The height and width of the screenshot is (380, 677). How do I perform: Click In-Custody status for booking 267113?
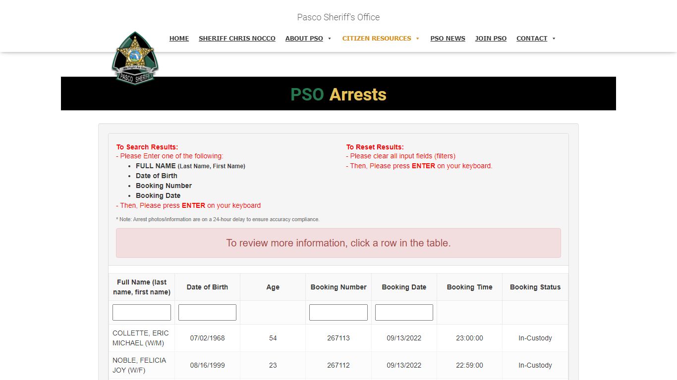pyautogui.click(x=535, y=338)
